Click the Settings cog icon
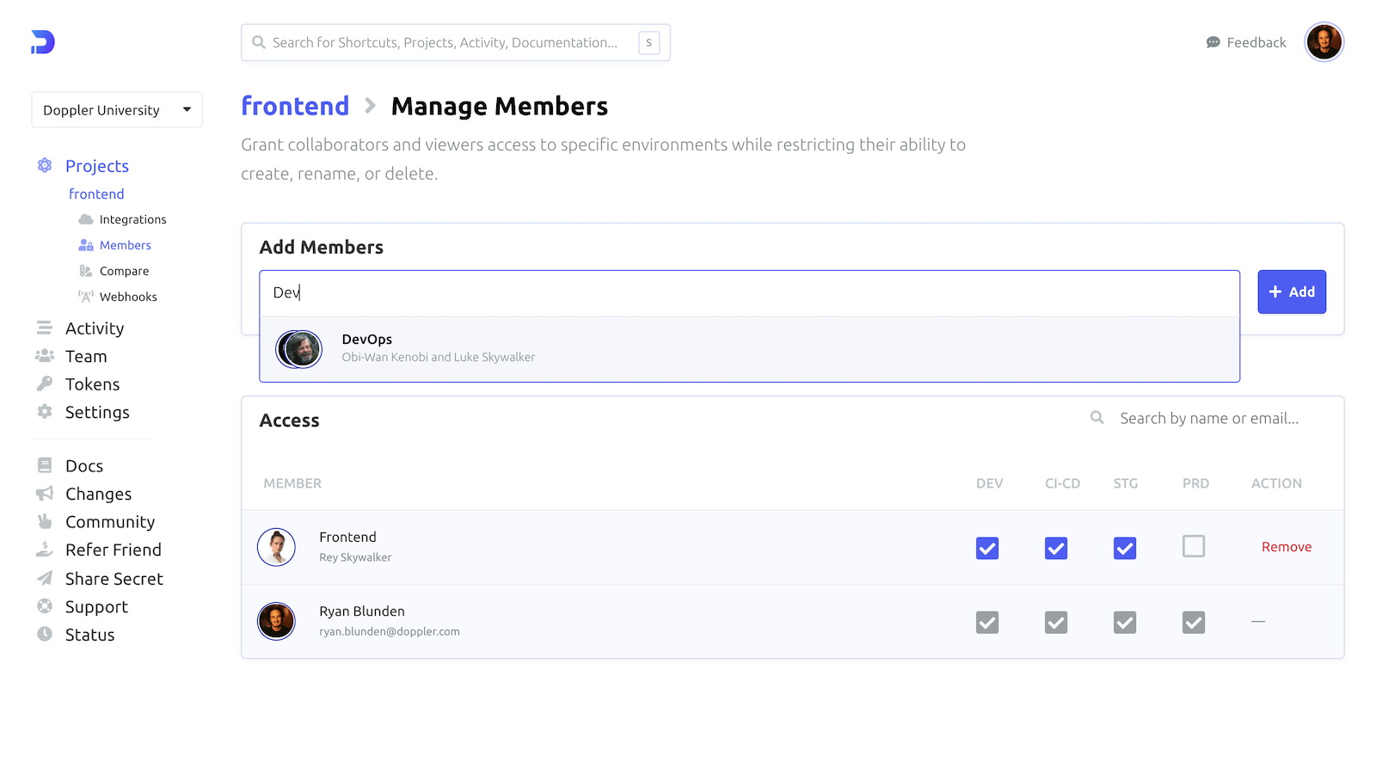This screenshot has height=774, width=1376. [x=45, y=411]
